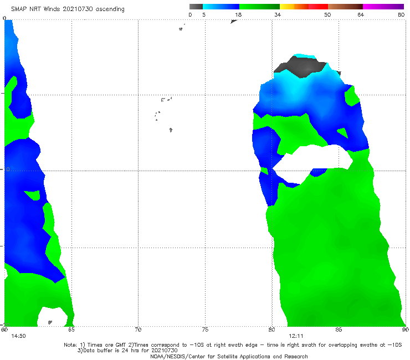Screen dimensions: 410x360
Task: Click the longitude axis label '70'
Action: (x=138, y=330)
